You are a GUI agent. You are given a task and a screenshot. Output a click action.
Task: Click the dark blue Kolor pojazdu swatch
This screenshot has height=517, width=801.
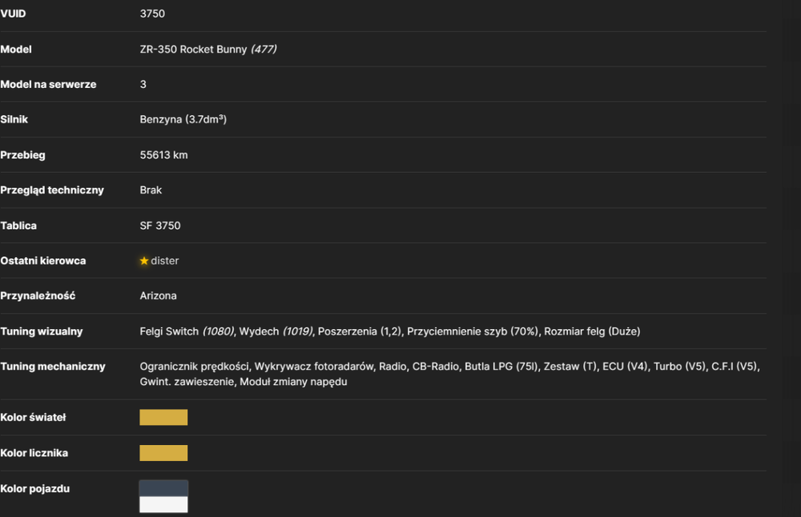pyautogui.click(x=163, y=488)
